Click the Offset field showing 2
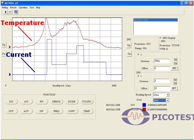The image size is (194, 140). (162, 68)
